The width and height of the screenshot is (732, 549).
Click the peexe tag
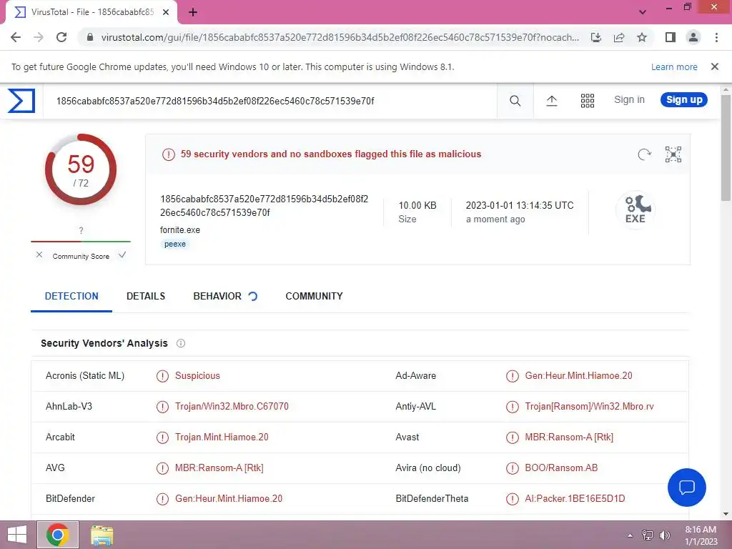pyautogui.click(x=175, y=244)
